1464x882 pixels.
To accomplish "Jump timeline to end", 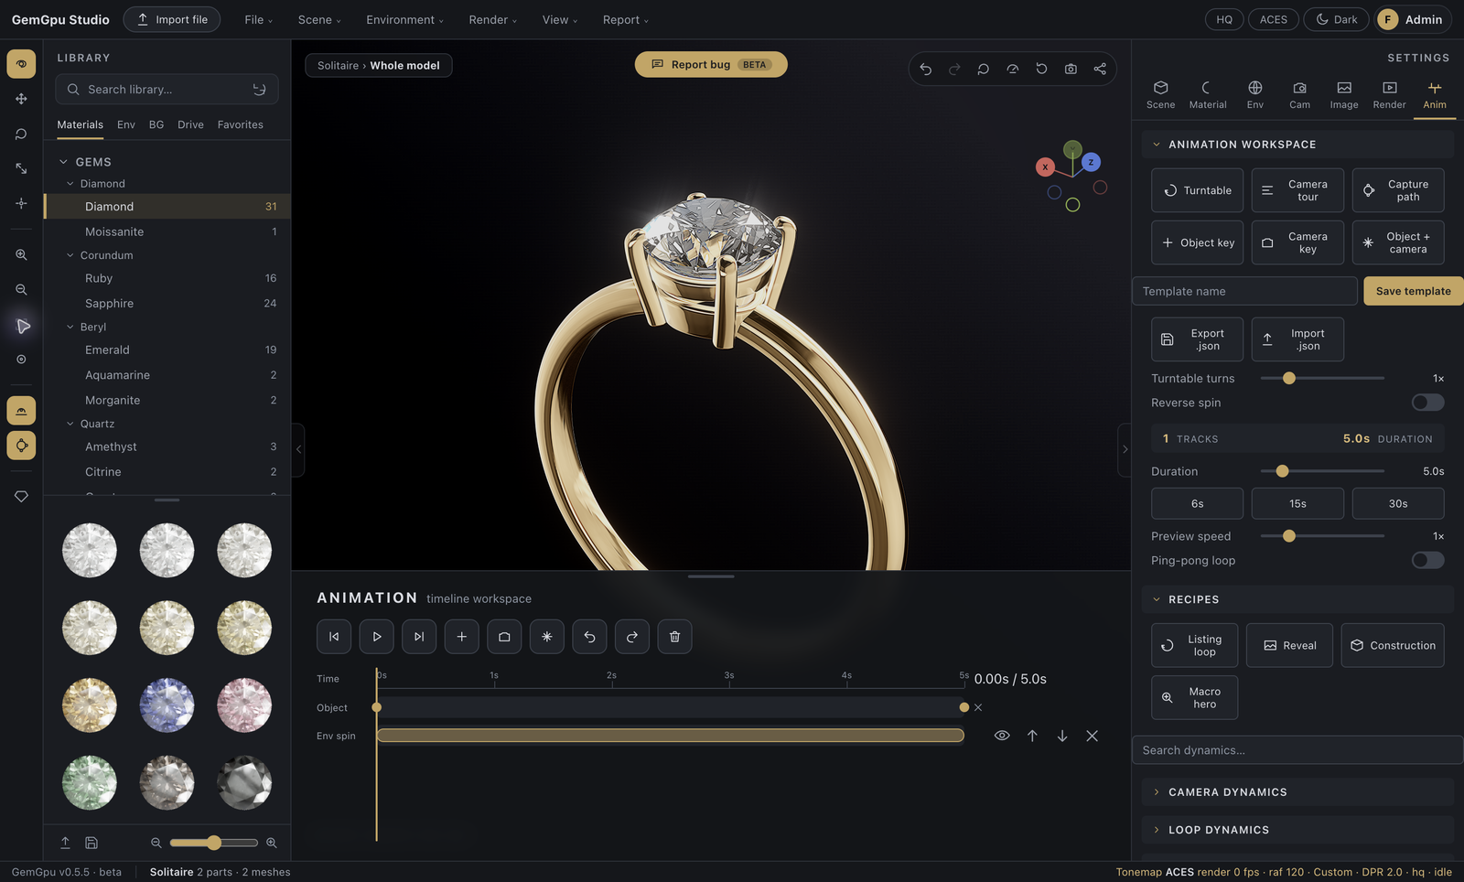I will pos(419,637).
